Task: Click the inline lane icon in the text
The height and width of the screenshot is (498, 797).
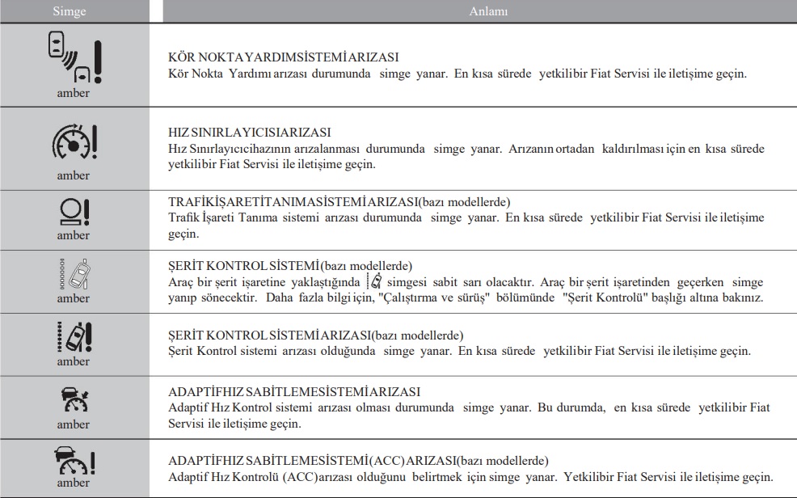Action: (374, 281)
